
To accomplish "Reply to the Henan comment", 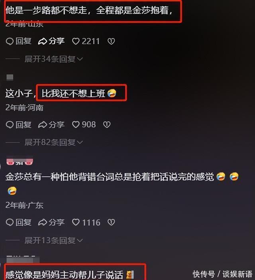I will click(x=19, y=124).
